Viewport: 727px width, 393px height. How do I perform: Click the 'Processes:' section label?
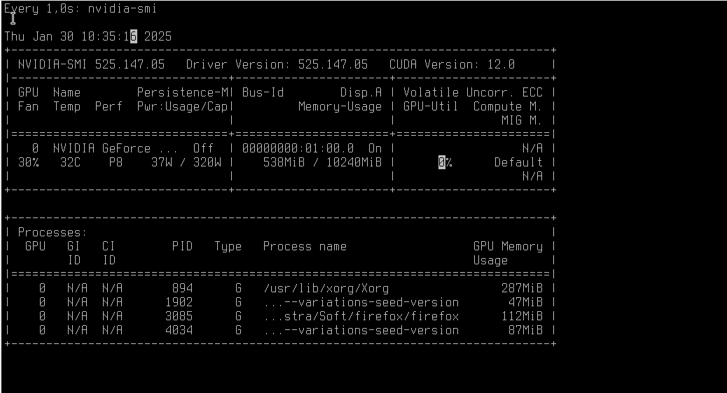pyautogui.click(x=53, y=232)
